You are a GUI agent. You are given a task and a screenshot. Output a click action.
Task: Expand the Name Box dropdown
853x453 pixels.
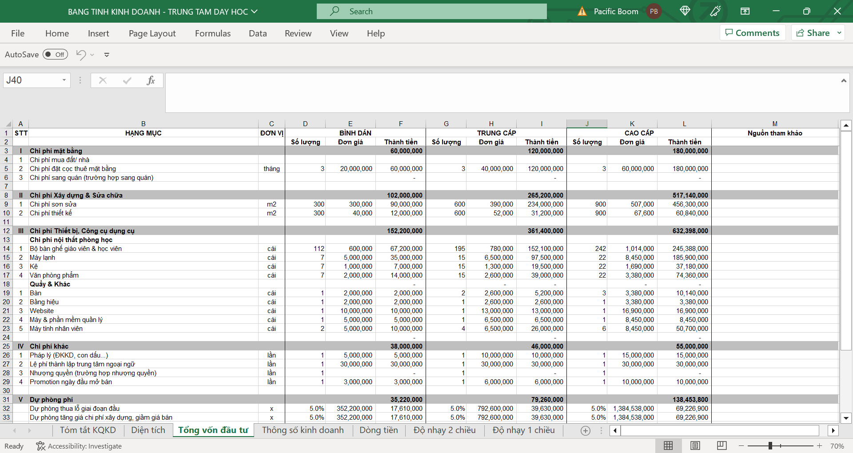tap(64, 80)
